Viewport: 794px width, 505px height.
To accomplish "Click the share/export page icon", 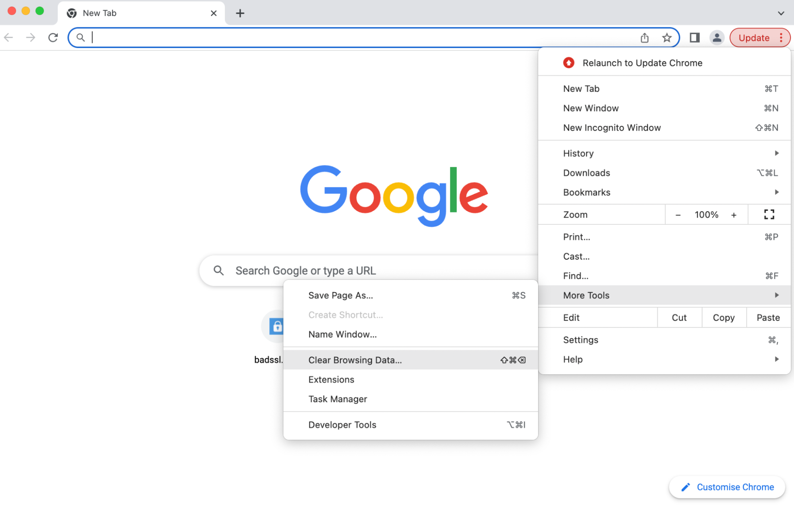I will 644,37.
